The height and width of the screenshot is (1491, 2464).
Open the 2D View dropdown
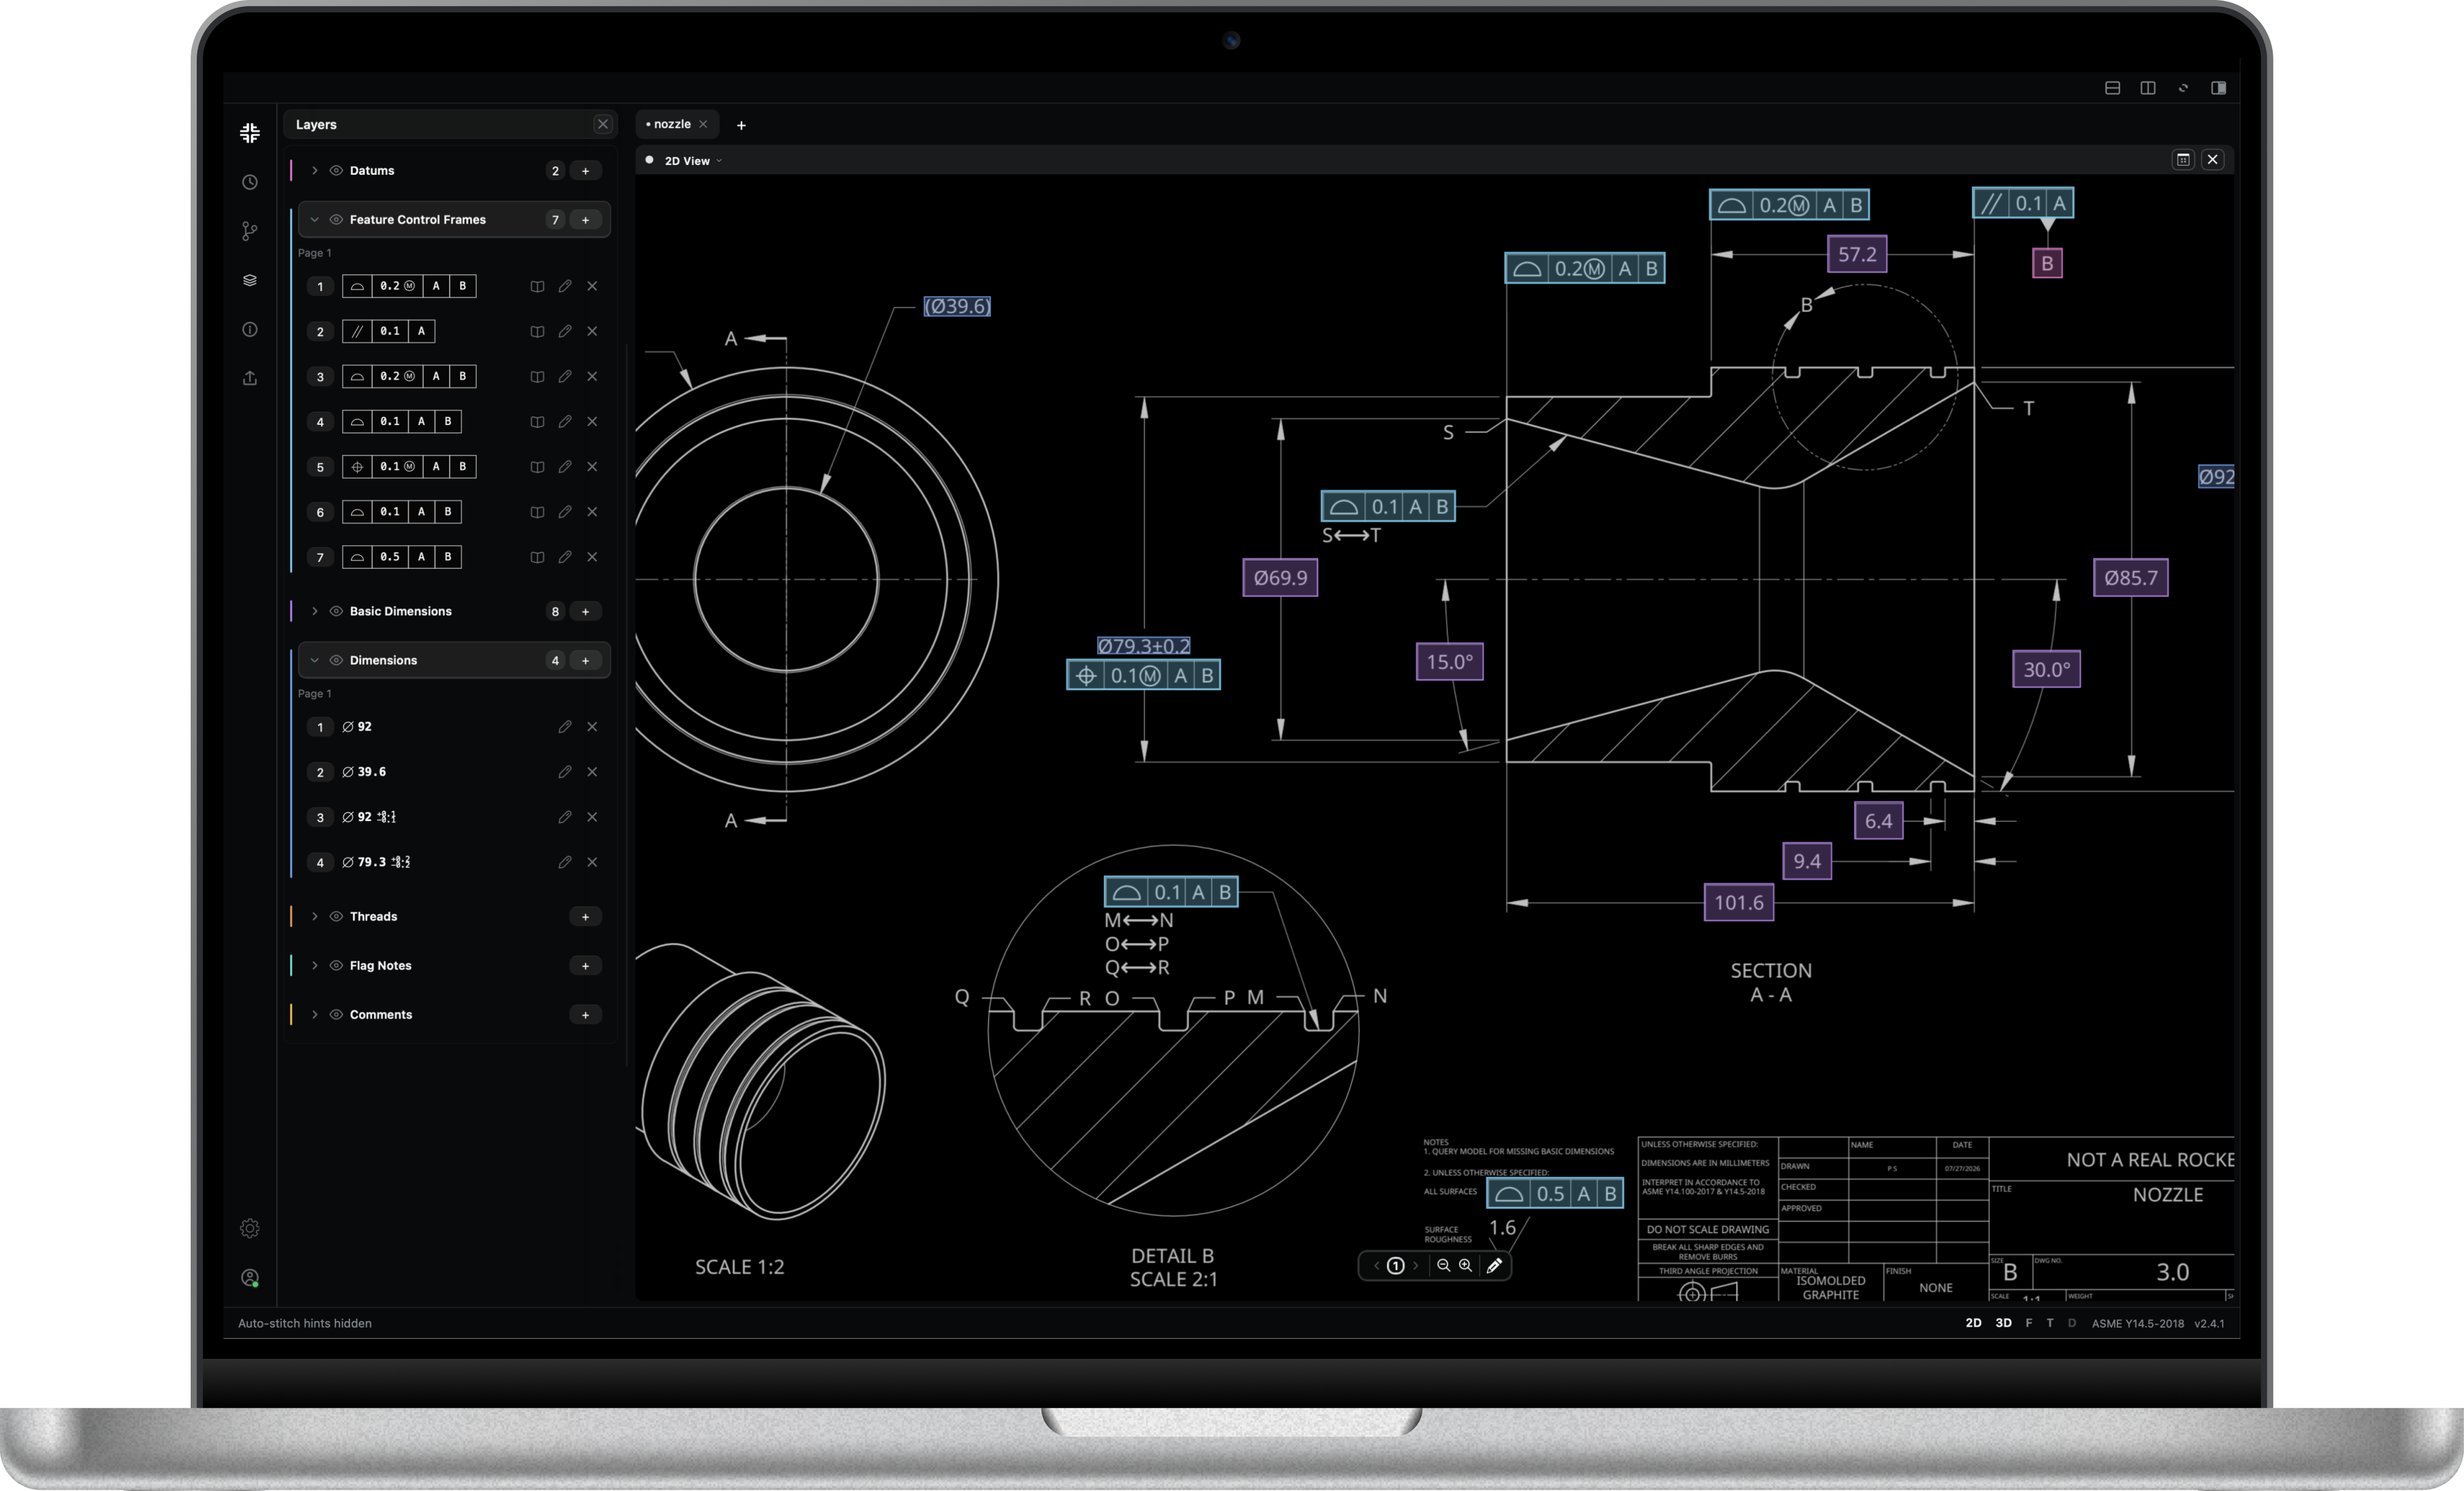[x=692, y=160]
